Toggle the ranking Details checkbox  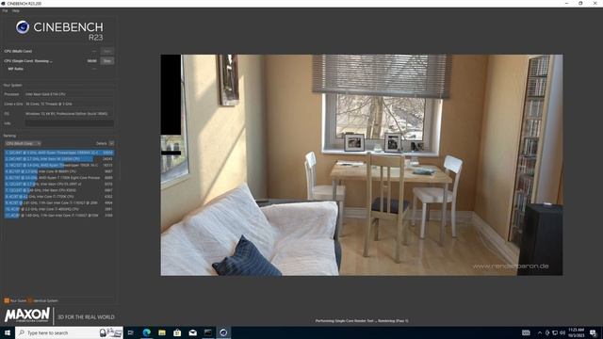click(111, 143)
